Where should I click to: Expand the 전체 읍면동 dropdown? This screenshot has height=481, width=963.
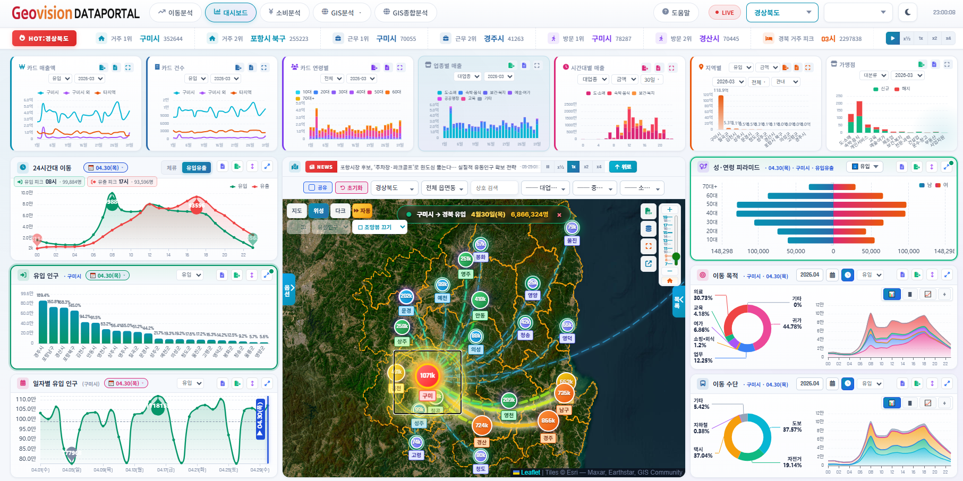click(445, 188)
